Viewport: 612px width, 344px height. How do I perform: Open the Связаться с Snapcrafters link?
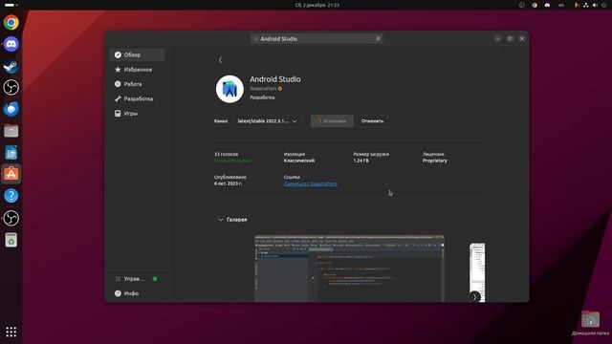pyautogui.click(x=311, y=183)
